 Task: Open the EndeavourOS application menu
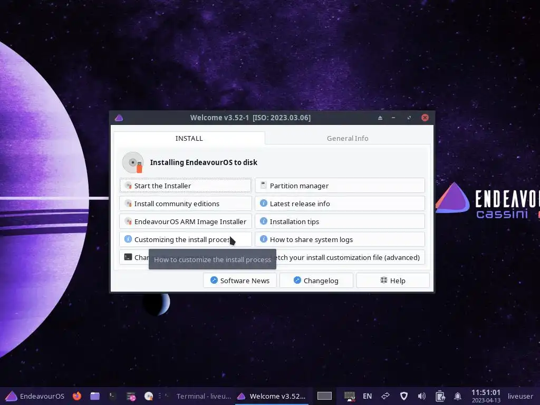pyautogui.click(x=35, y=396)
